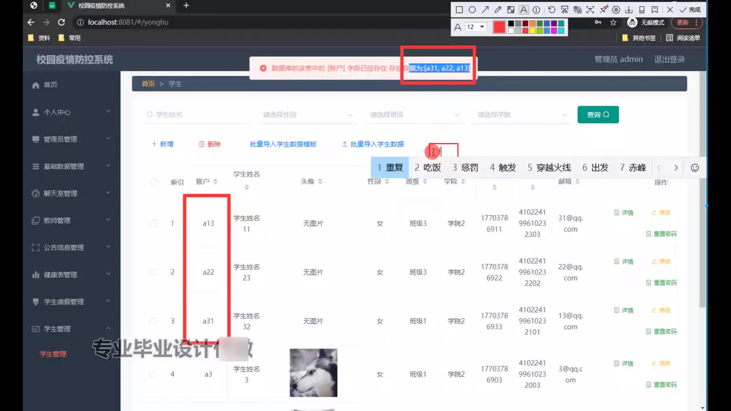The image size is (731, 411).
Task: Expand the 个人中心 sidebar menu
Action: point(72,112)
